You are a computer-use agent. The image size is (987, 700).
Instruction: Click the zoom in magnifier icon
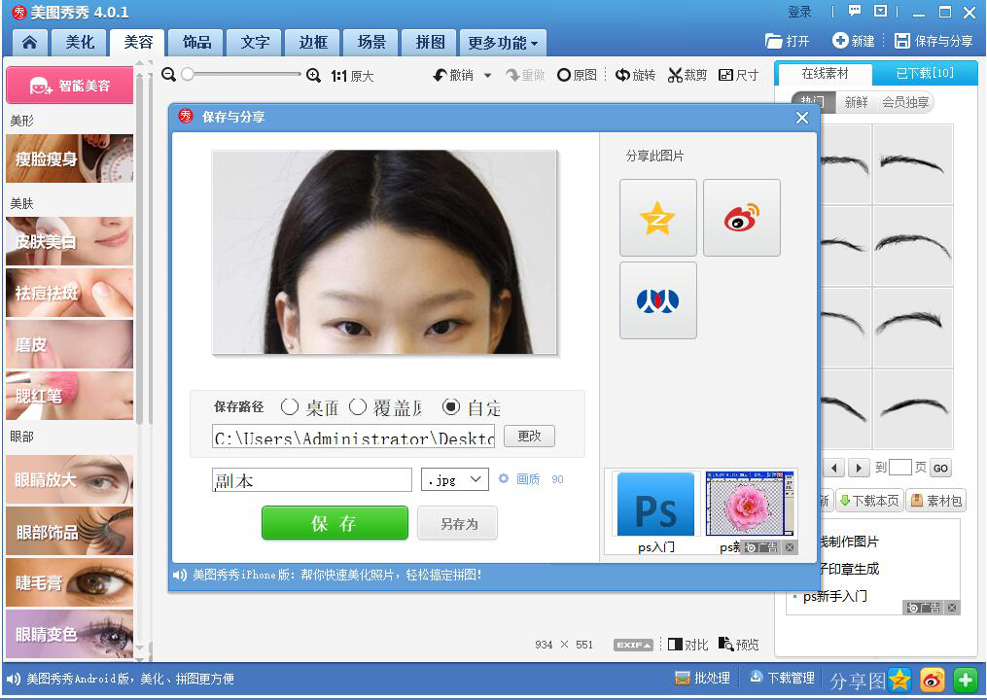[313, 76]
